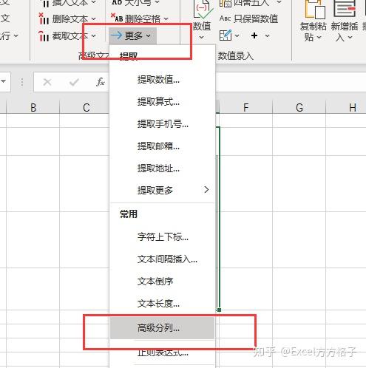Open the 更多 dropdown button
Screen dimensions: 366x368
click(132, 36)
